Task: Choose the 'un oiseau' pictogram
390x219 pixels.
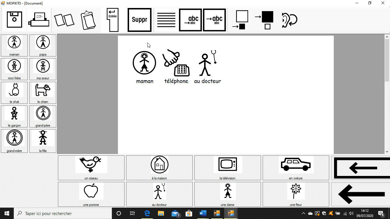Action: (x=91, y=168)
